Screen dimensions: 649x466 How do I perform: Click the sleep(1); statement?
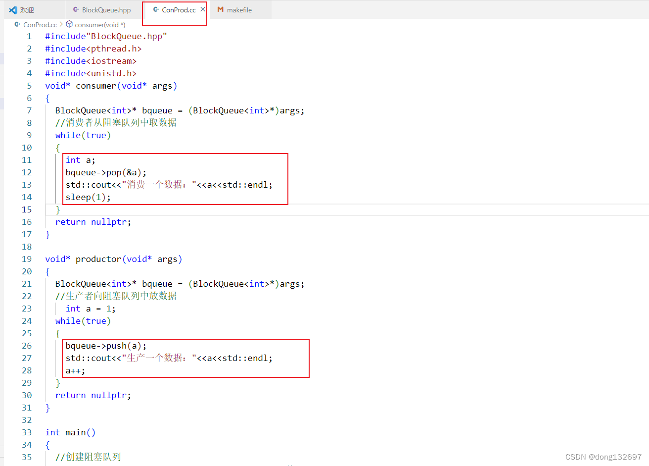[x=89, y=197]
